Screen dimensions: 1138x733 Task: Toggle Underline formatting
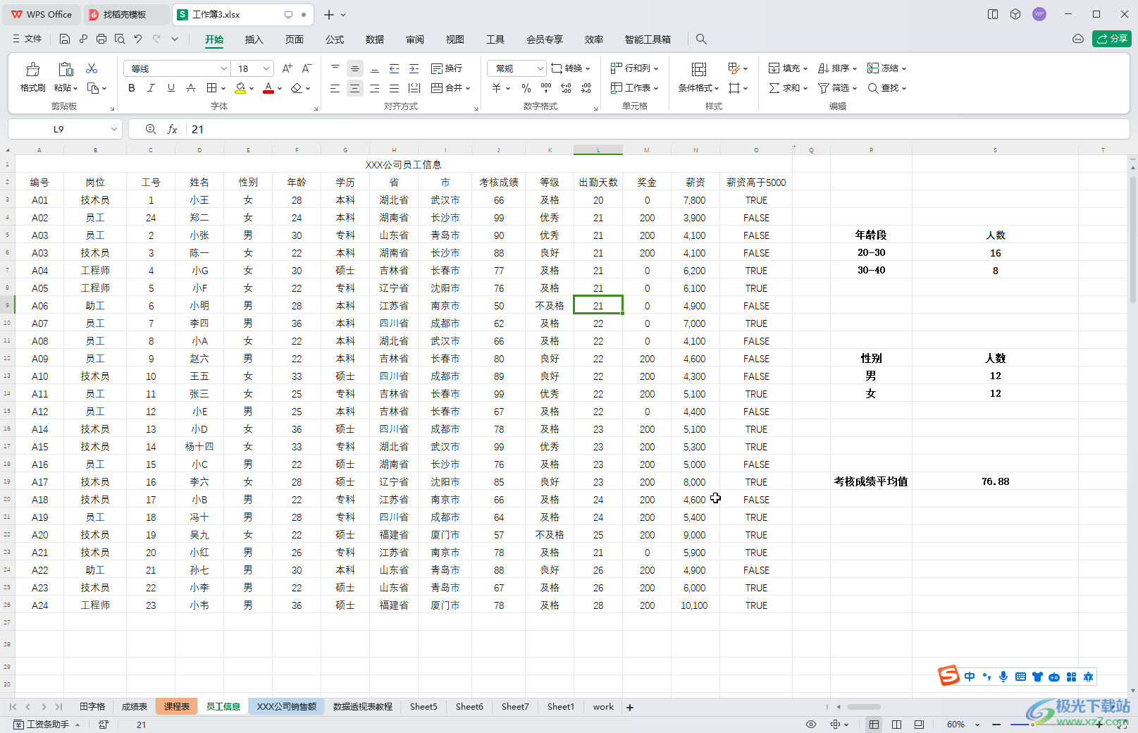[x=171, y=88]
